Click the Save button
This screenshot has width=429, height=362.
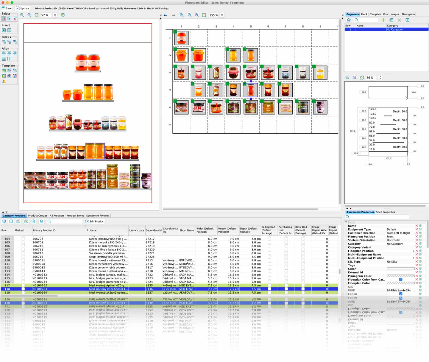[7, 8]
